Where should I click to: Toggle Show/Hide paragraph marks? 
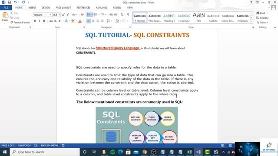click(128, 15)
